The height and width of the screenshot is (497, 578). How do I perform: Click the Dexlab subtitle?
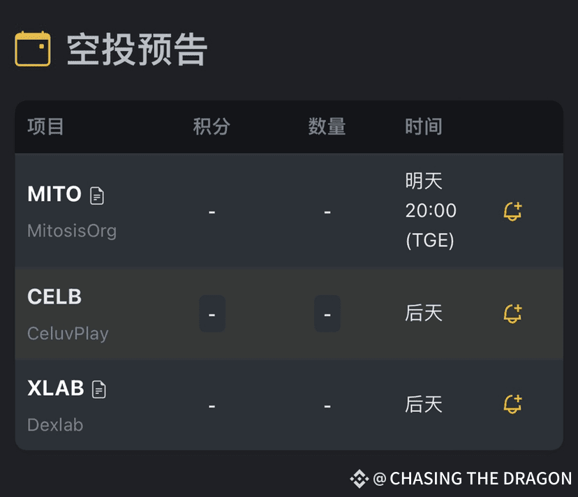pos(55,424)
